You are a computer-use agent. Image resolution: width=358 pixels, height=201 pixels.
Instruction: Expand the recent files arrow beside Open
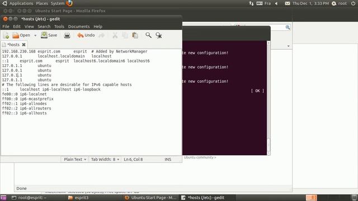click(x=35, y=36)
